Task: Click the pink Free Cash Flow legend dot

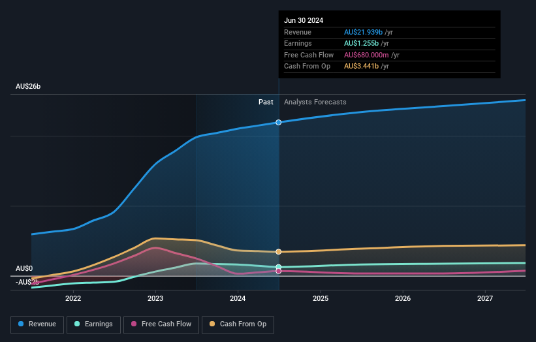Action: point(134,324)
